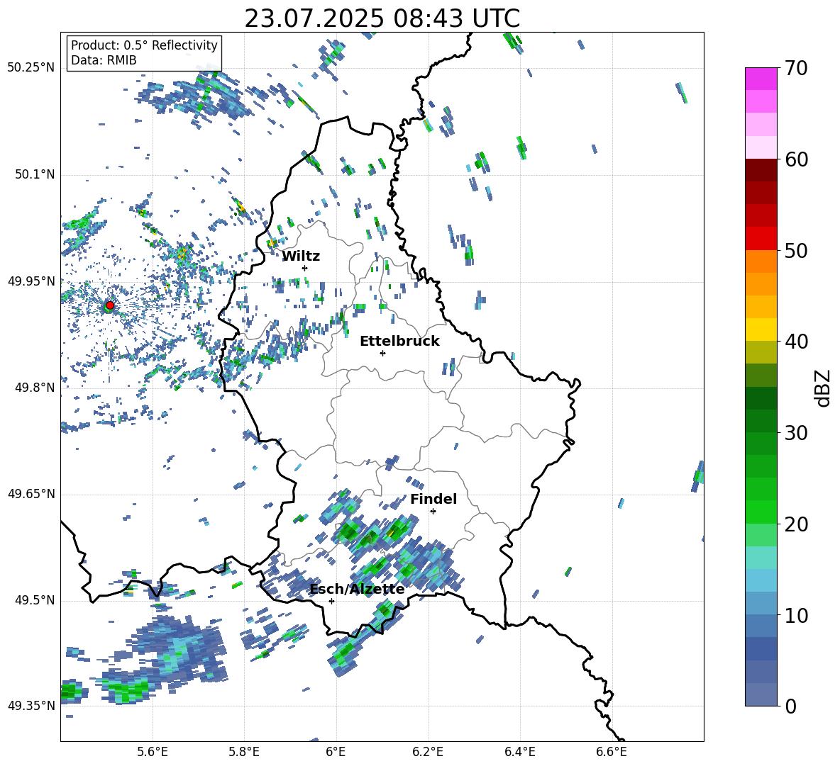840x766 pixels.
Task: Pick the orange swatch at 50 dBZ
Action: [761, 261]
